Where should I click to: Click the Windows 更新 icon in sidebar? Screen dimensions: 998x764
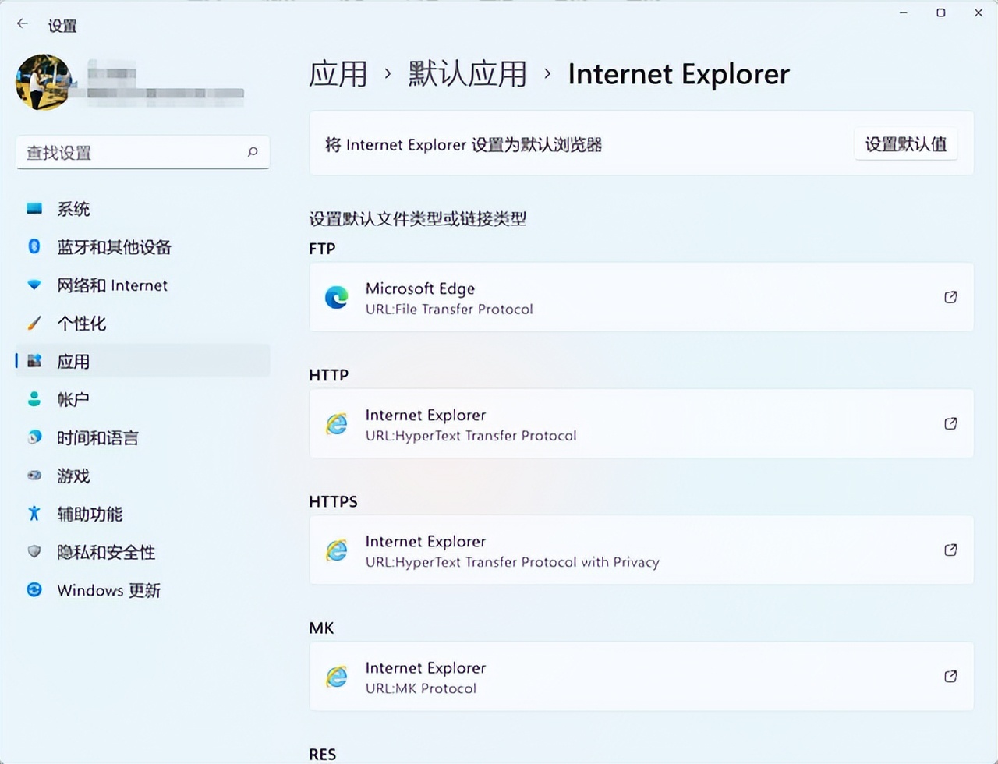click(x=34, y=590)
